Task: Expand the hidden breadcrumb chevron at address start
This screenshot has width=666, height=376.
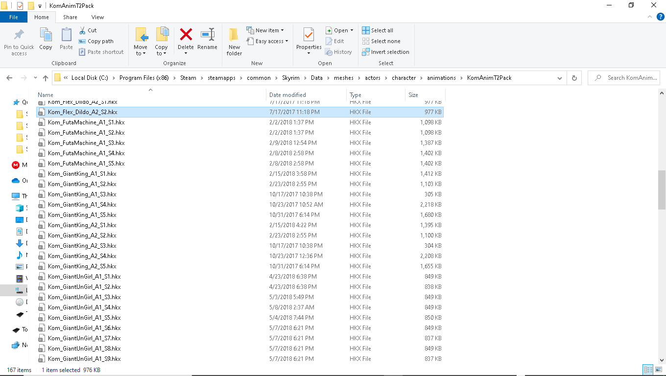Action: [66, 78]
